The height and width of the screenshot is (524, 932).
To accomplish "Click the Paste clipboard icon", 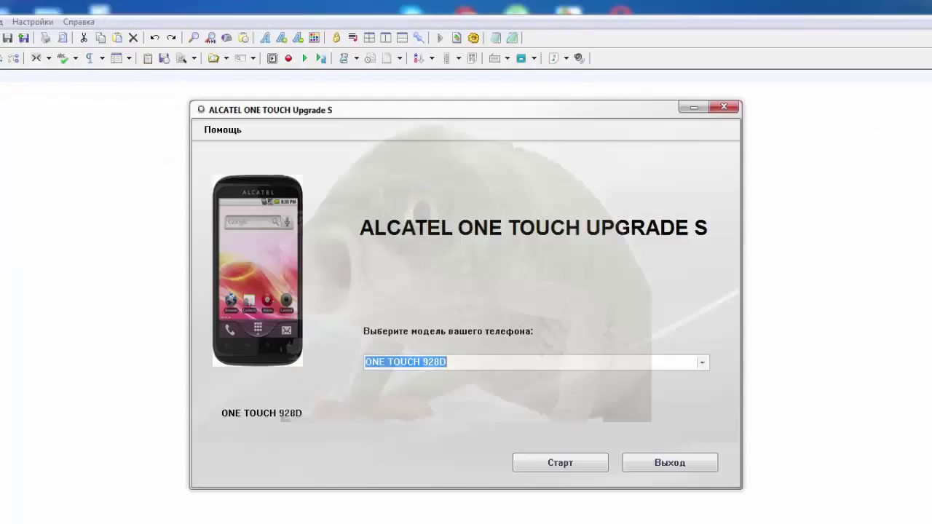I will (x=117, y=38).
